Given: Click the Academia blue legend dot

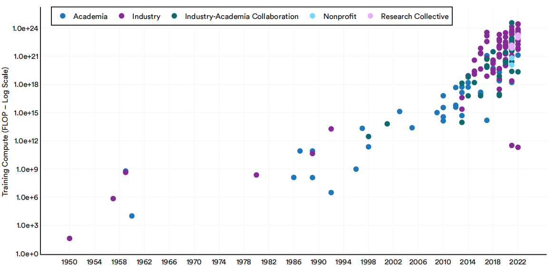Looking at the screenshot, I should click(x=63, y=17).
